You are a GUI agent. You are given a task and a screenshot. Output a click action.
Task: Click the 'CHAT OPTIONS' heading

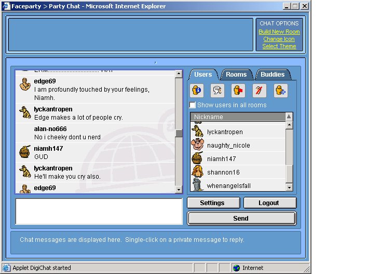279,23
